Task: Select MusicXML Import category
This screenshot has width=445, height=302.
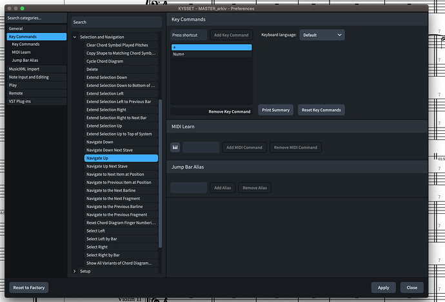Action: (x=37, y=69)
